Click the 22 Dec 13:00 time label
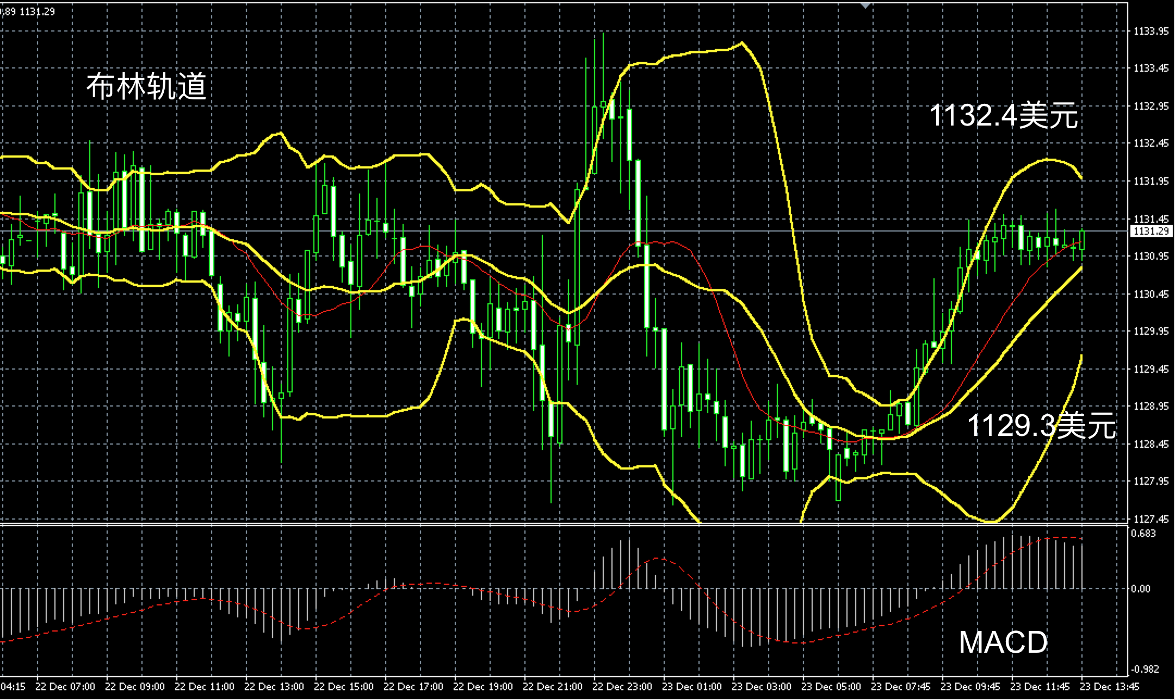This screenshot has width=1175, height=700. click(274, 687)
